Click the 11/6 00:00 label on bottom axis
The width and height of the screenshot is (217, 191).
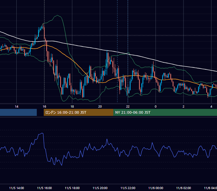pyautogui.click(x=156, y=188)
